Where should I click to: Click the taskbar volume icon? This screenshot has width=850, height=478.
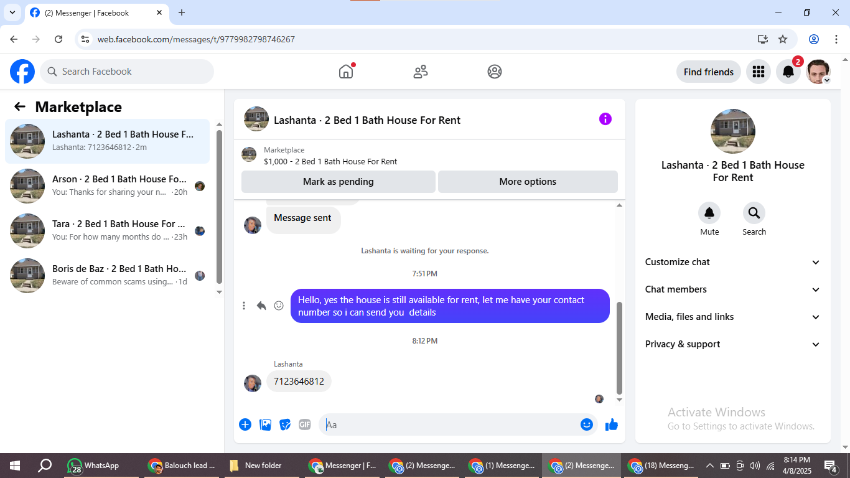[755, 466]
